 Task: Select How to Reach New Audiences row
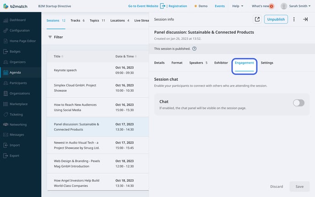(x=98, y=107)
